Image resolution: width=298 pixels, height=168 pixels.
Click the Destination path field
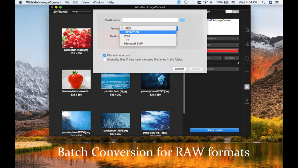coord(150,20)
